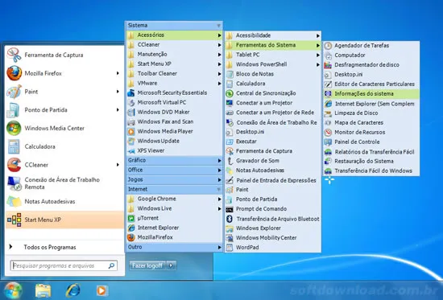Launch Mozilla Firefox icon in left pane

pos(14,73)
